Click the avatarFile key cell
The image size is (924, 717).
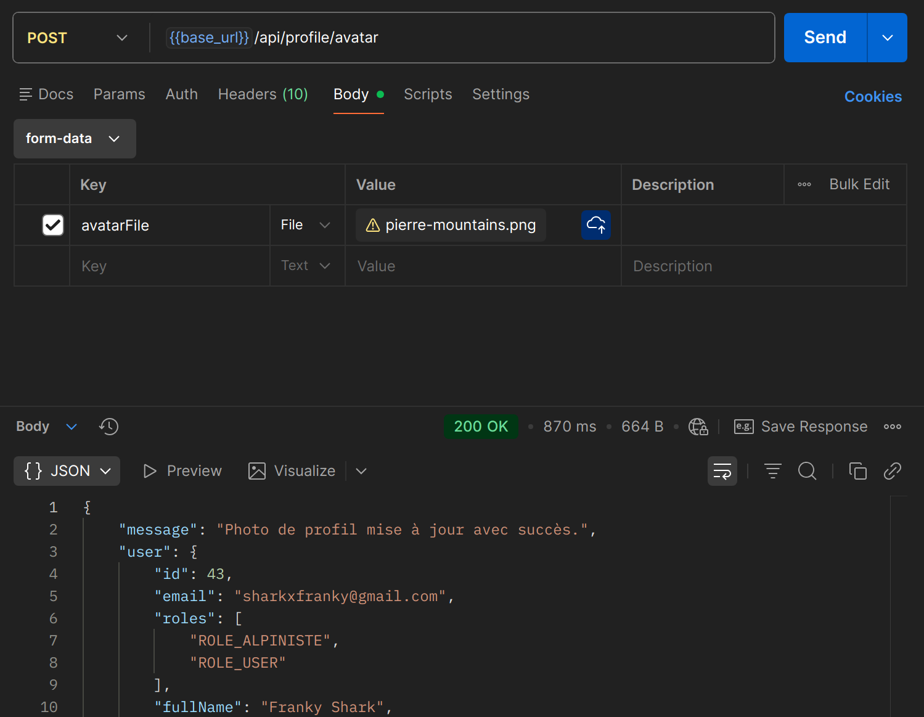pos(170,225)
